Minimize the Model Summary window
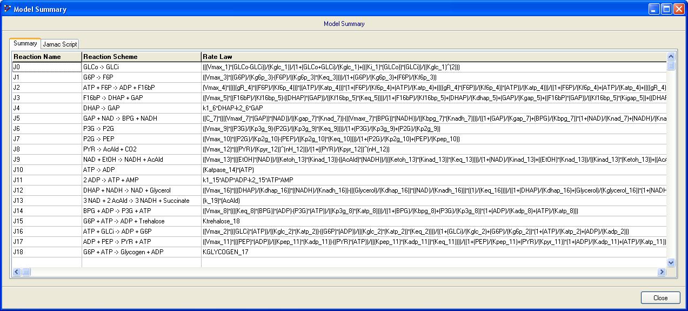 point(654,9)
